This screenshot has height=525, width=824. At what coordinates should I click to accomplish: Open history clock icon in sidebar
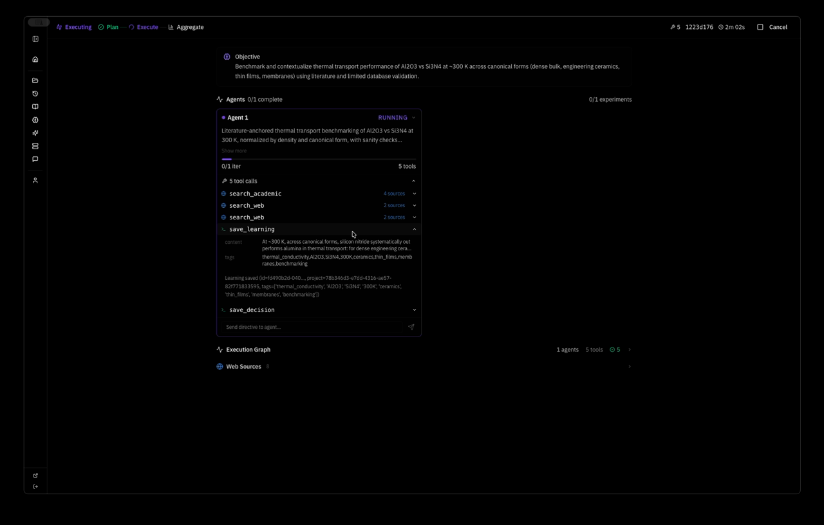[35, 94]
